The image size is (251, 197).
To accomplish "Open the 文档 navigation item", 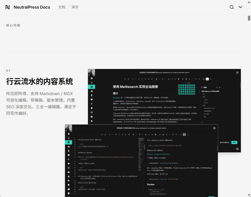I will coord(62,7).
